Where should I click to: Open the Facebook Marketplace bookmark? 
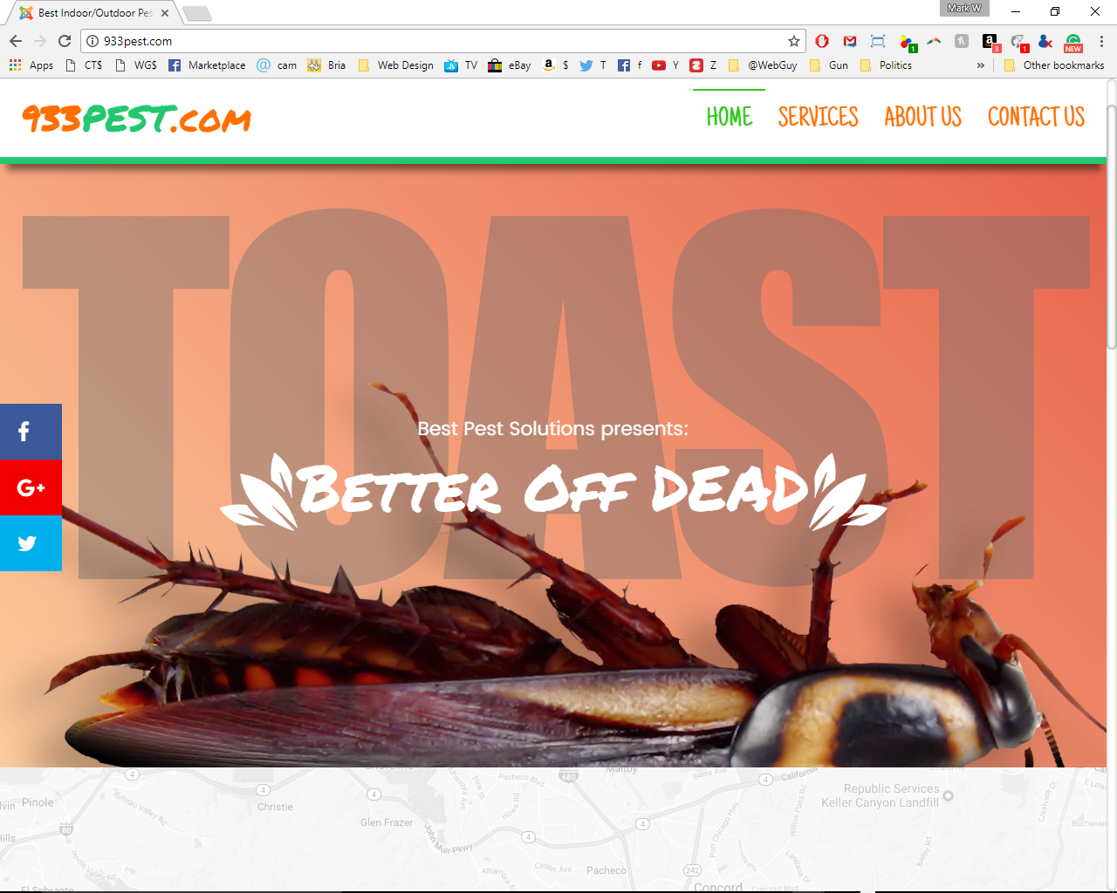(x=207, y=65)
